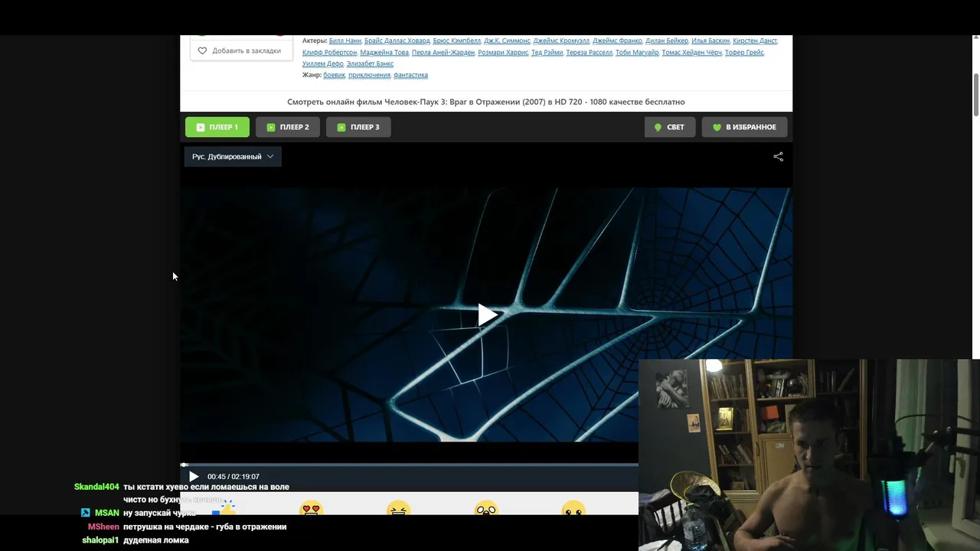Open actor link Уиллем Дефо
980x551 pixels.
pos(323,64)
